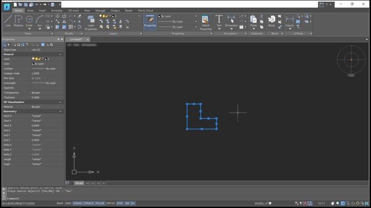Click the view compass navigator

pos(351,60)
